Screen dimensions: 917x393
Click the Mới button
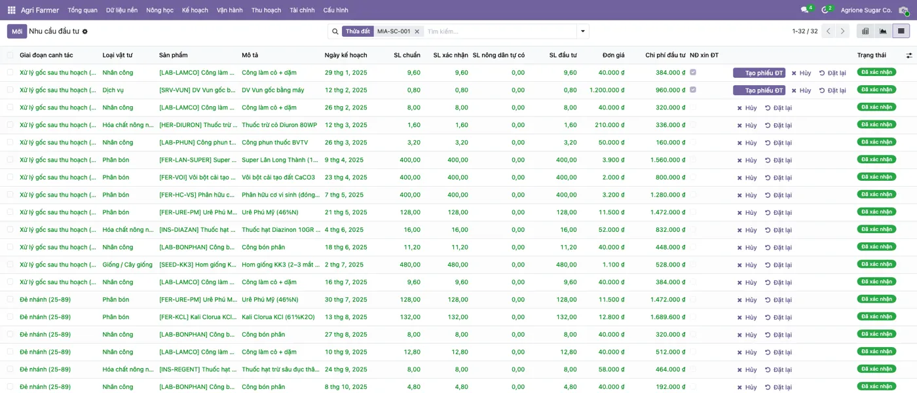(x=17, y=31)
